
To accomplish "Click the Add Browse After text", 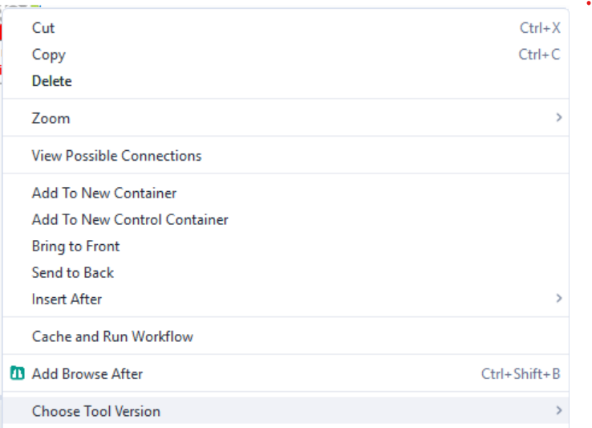I will click(87, 373).
